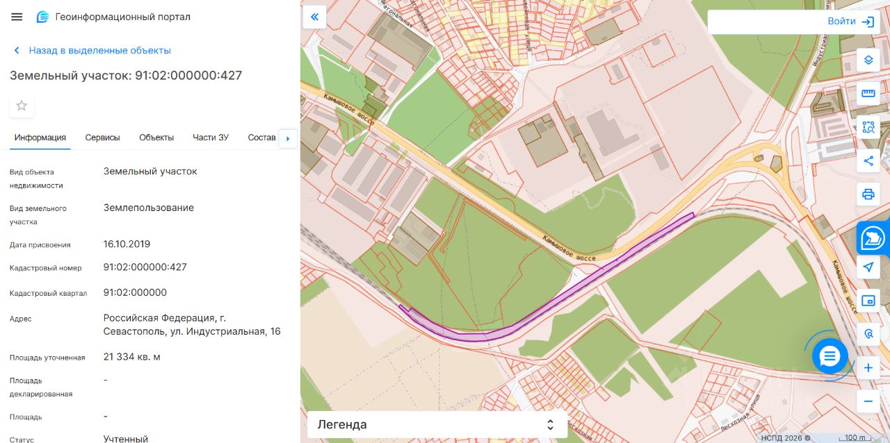890x443 pixels.
Task: Add parcel to favorites with star icon
Action: [22, 106]
